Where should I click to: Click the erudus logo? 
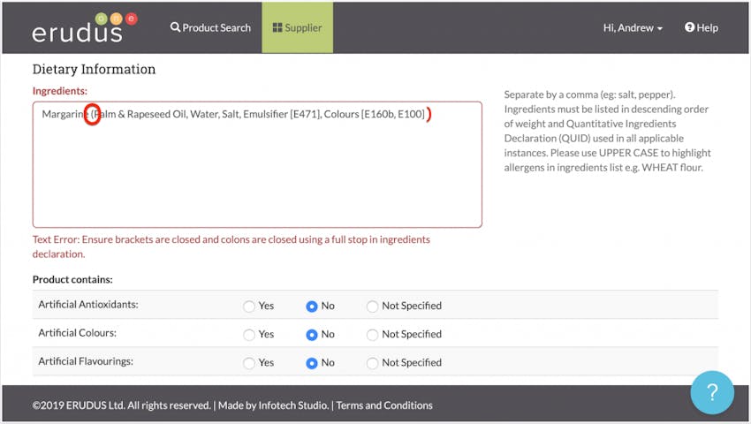pyautogui.click(x=85, y=27)
